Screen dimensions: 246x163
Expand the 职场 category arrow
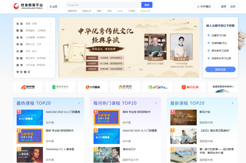(x=50, y=31)
